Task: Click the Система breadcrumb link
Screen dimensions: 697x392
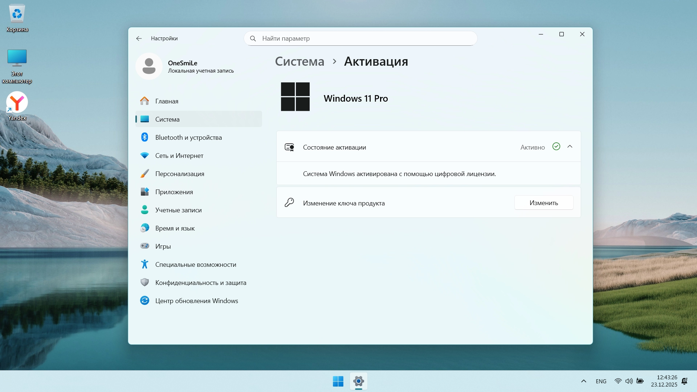Action: 299,61
